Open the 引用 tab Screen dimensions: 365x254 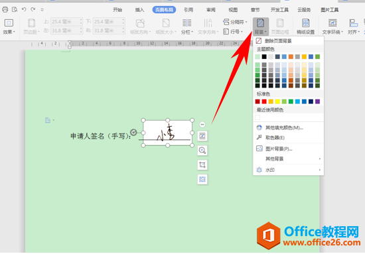pyautogui.click(x=188, y=10)
